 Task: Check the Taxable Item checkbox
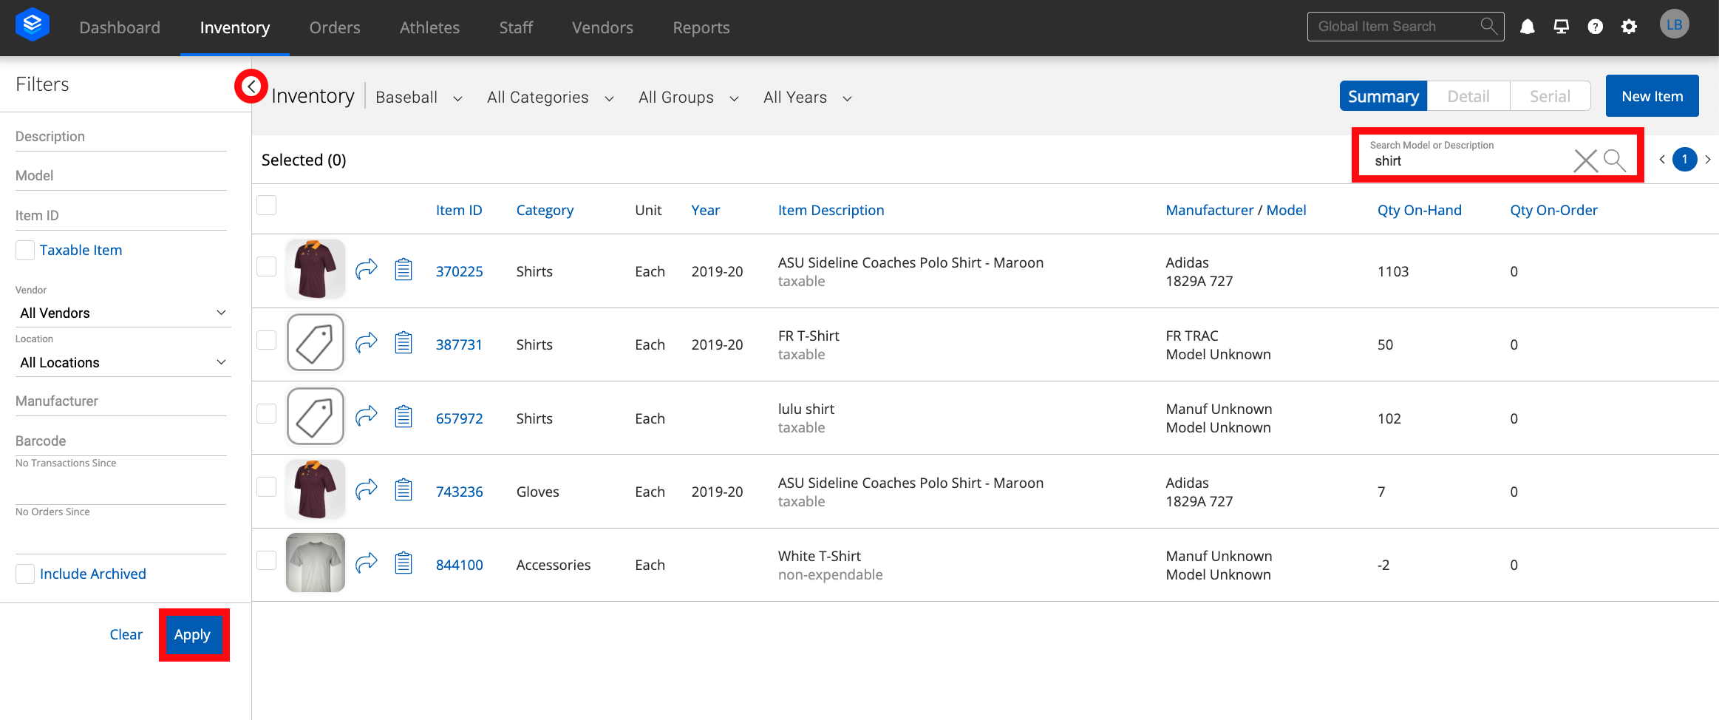pos(25,251)
